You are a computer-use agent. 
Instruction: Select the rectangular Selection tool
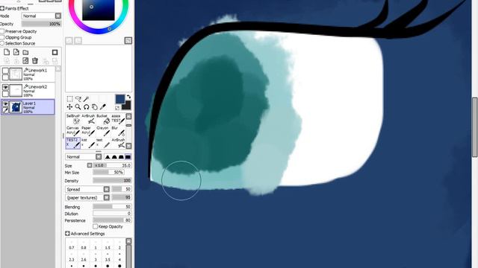point(69,99)
